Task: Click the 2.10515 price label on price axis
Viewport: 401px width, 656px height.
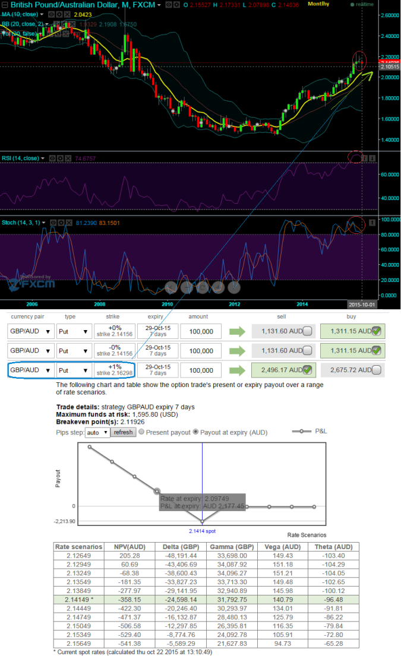Action: (x=390, y=66)
